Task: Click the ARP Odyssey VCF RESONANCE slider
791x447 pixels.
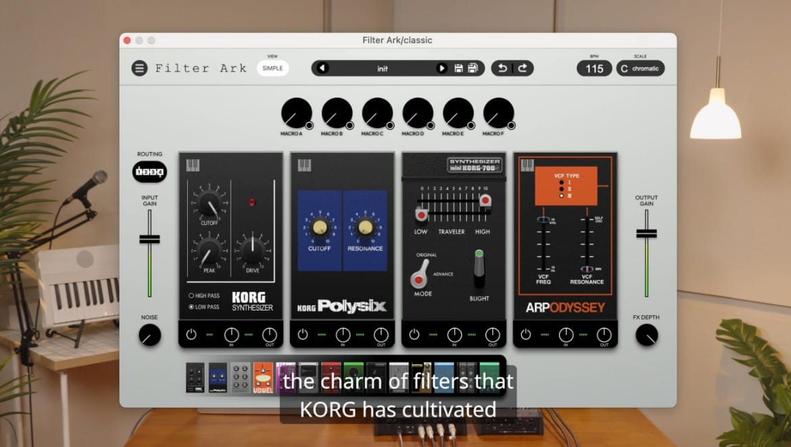Action: click(x=587, y=269)
